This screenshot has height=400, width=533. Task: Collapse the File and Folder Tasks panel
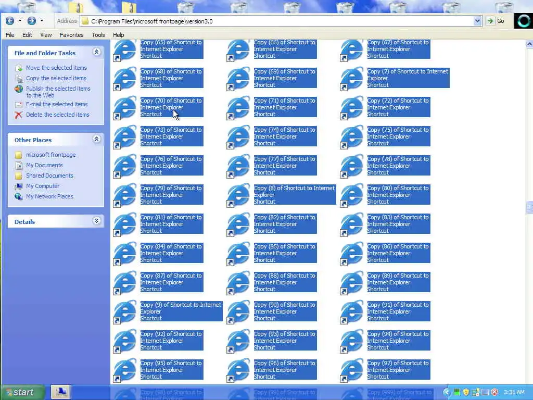click(96, 52)
